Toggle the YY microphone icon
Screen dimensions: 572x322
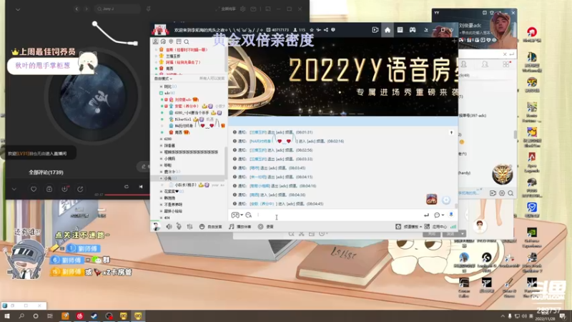179,227
